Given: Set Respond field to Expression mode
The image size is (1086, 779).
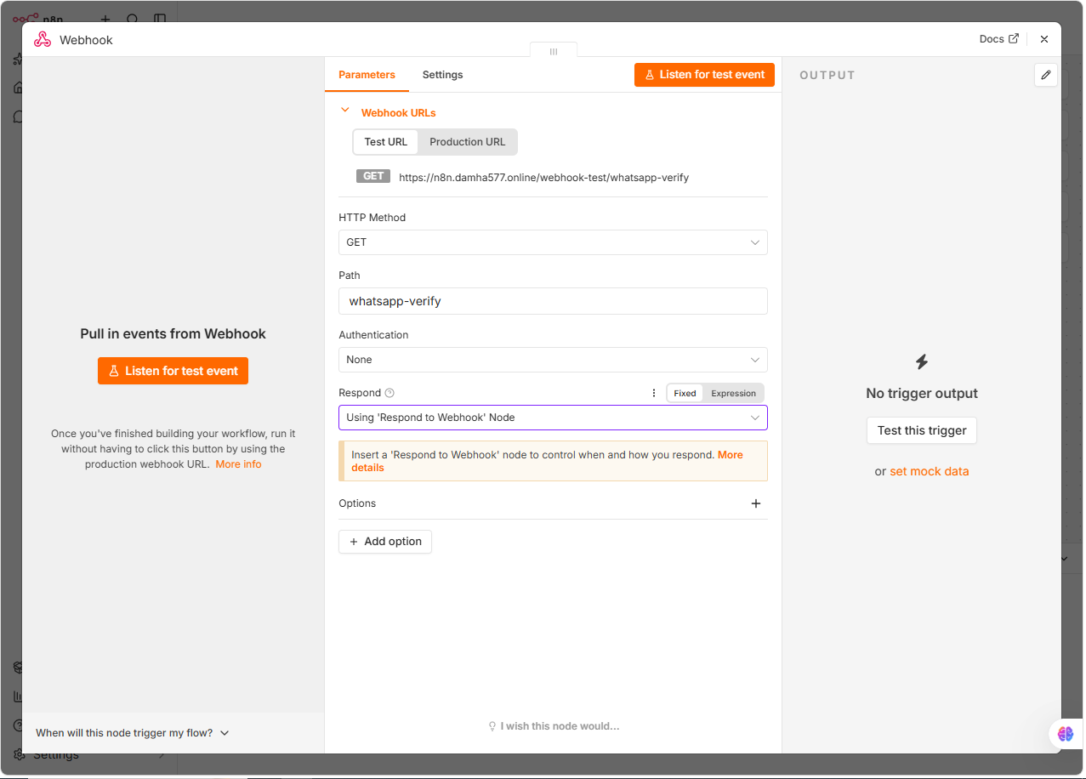Looking at the screenshot, I should point(733,393).
